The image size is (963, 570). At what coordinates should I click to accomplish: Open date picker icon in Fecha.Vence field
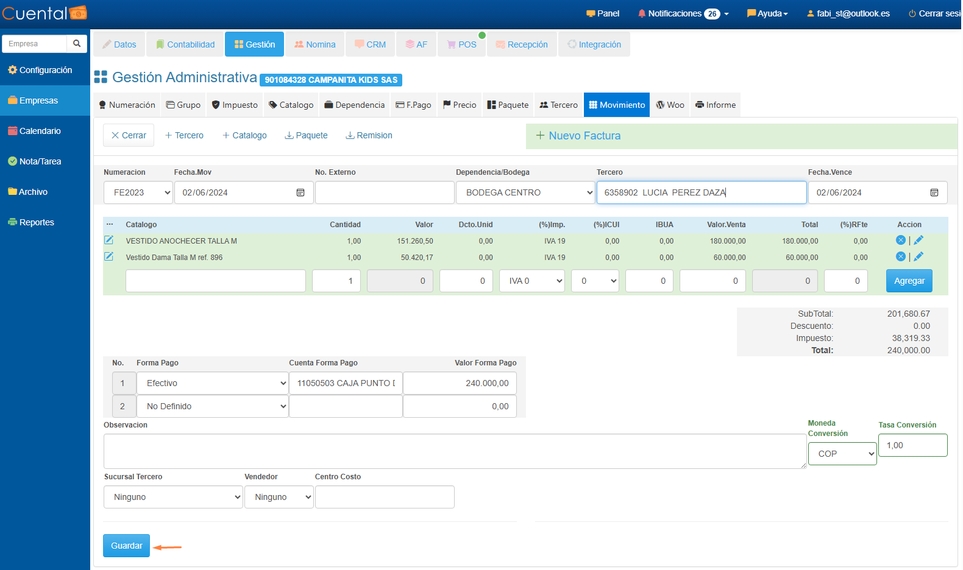coord(934,192)
